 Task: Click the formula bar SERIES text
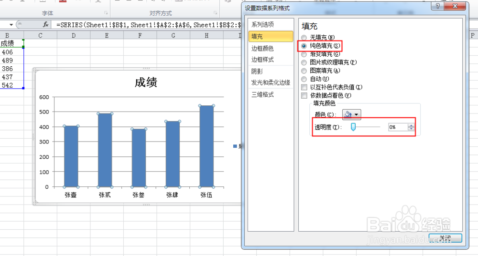pyautogui.click(x=149, y=25)
